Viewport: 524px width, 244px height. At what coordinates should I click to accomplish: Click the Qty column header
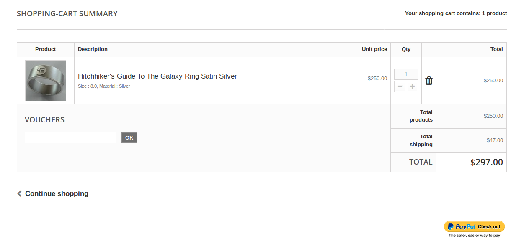point(406,49)
